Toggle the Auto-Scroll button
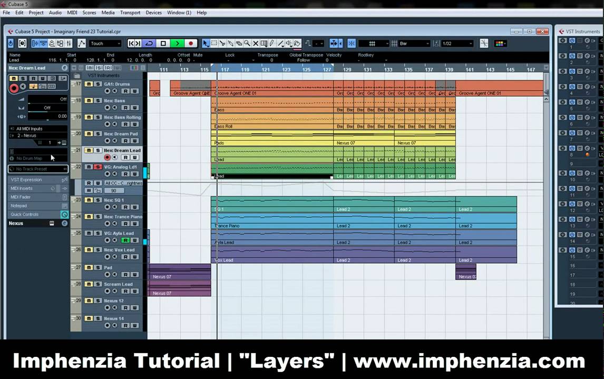Screen dimensions: 604x379 [334, 44]
